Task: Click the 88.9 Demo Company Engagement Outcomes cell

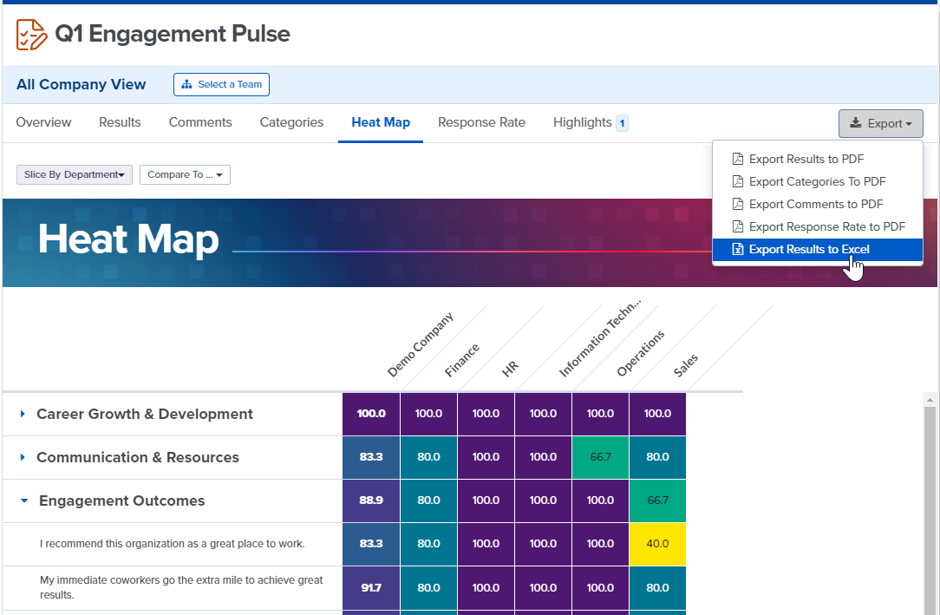Action: click(x=371, y=500)
